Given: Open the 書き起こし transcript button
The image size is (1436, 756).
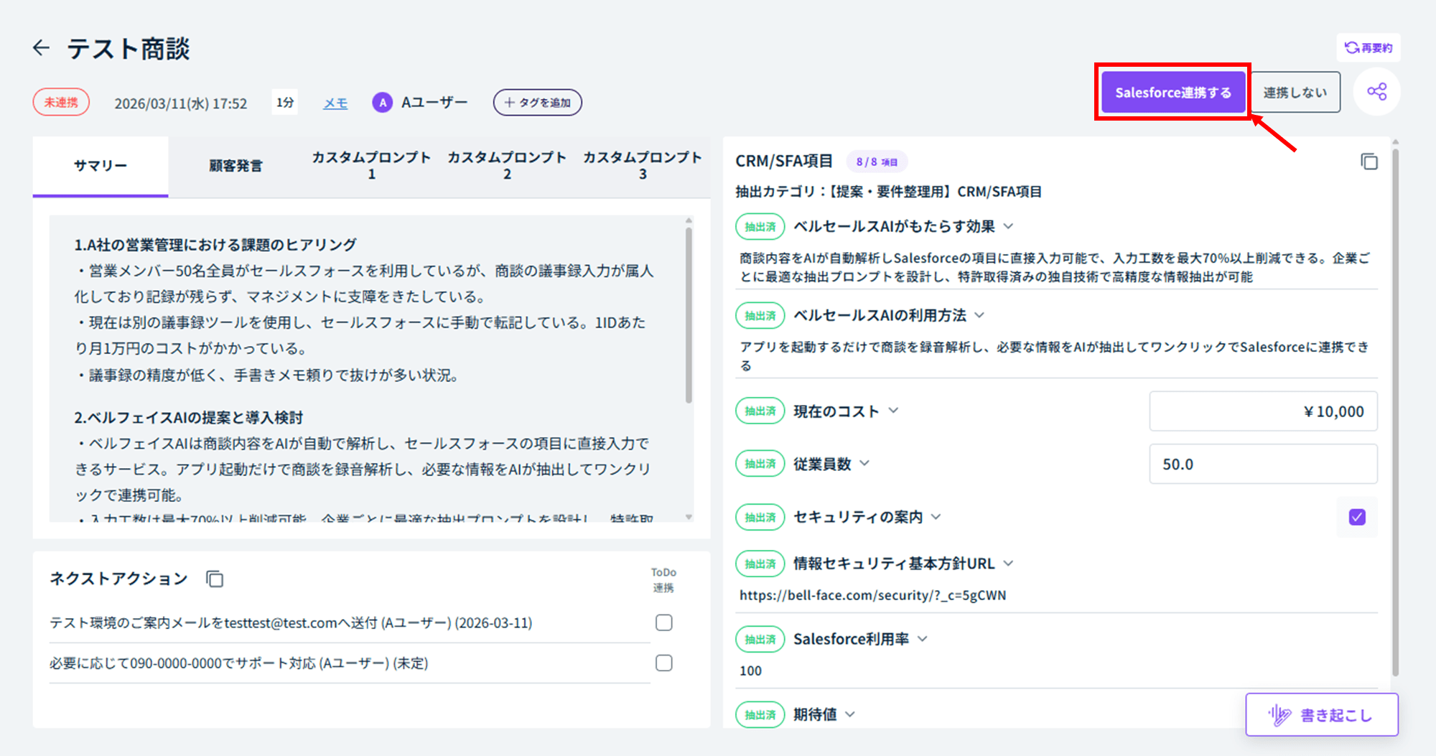Looking at the screenshot, I should click(1321, 715).
